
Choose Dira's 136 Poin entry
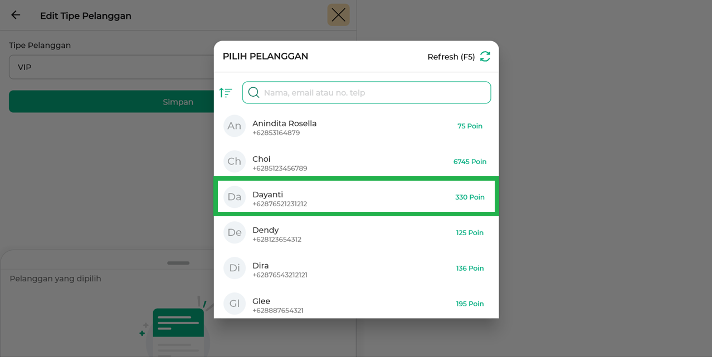click(x=469, y=268)
